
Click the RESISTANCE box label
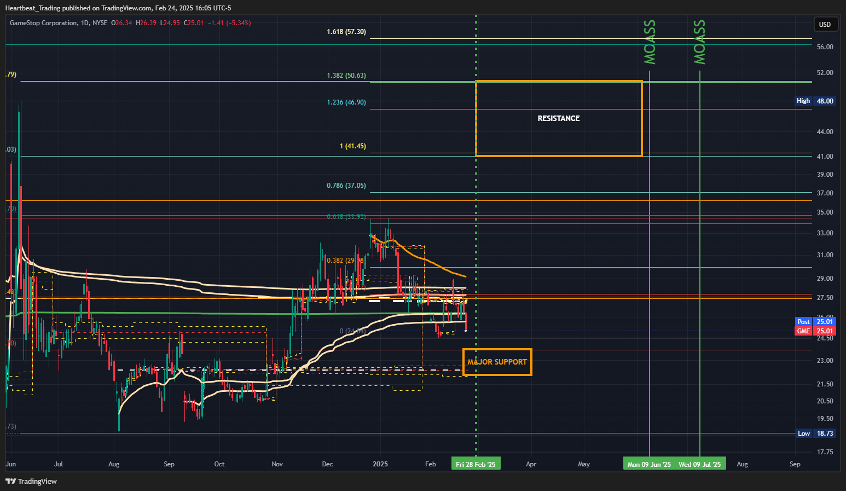tap(559, 118)
